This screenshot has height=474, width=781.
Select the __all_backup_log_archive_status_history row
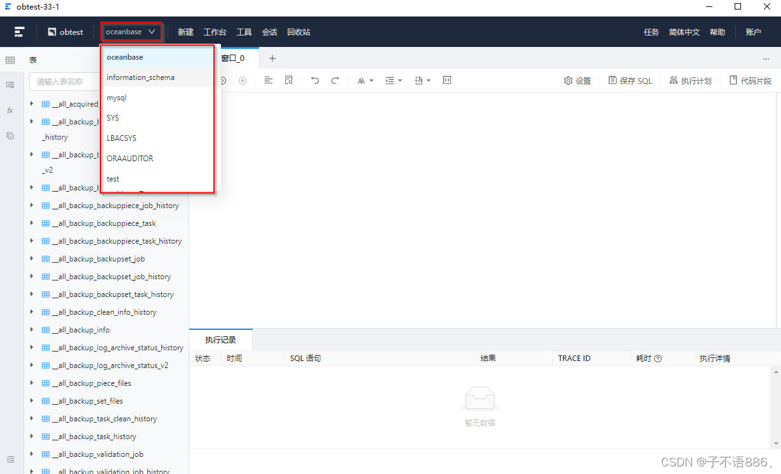coord(107,348)
